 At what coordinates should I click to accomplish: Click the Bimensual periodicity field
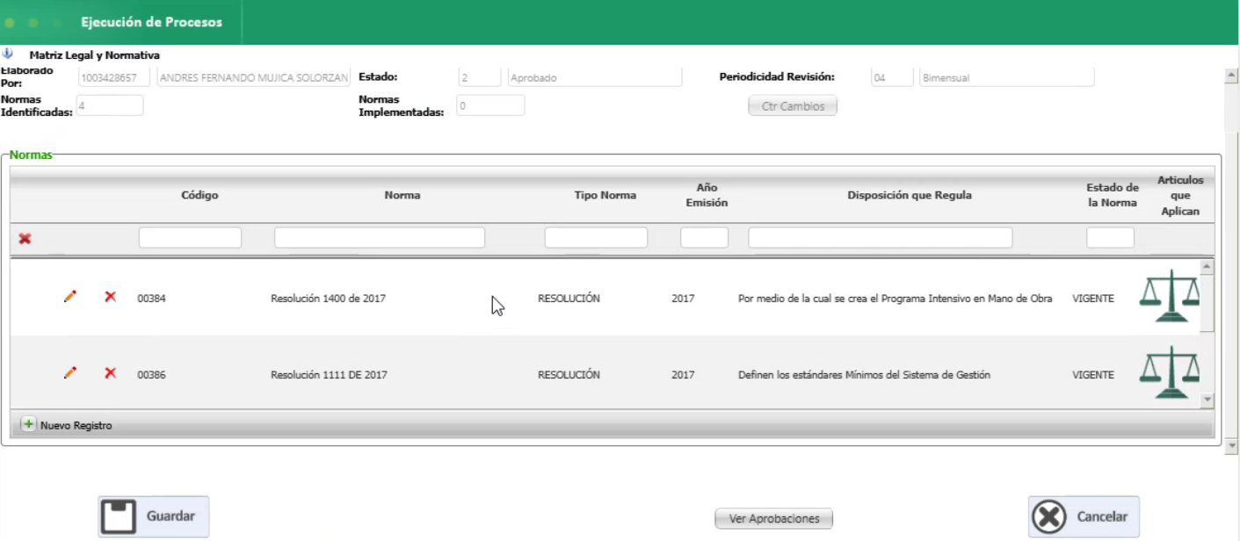pyautogui.click(x=1007, y=77)
